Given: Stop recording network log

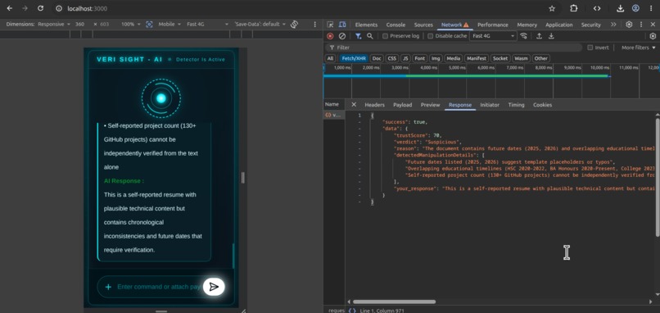Looking at the screenshot, I should point(331,36).
